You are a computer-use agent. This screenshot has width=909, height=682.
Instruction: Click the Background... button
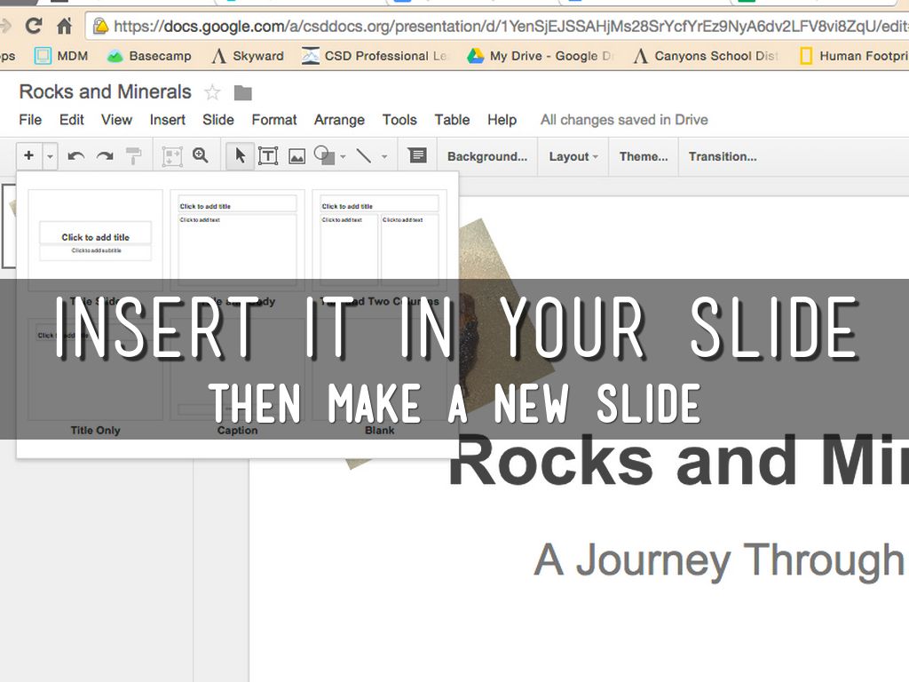pos(486,156)
